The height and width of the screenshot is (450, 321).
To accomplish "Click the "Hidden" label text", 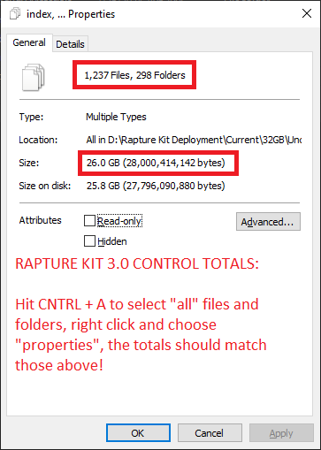I will click(x=112, y=241).
